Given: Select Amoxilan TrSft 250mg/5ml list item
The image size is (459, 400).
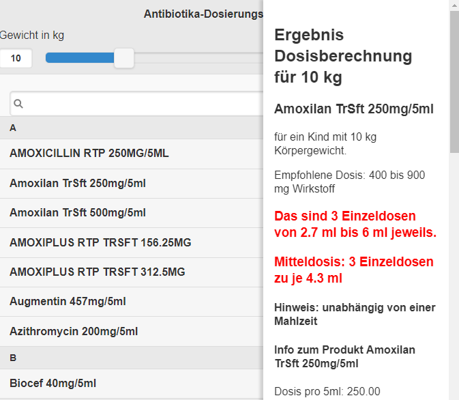Looking at the screenshot, I should tap(132, 184).
